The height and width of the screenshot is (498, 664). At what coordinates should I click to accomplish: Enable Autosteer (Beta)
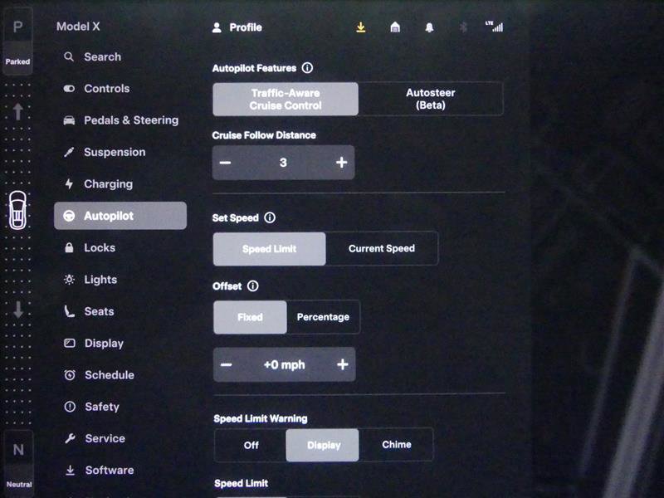coord(430,99)
